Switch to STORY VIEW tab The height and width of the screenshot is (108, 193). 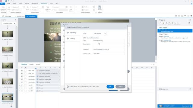tap(7, 16)
